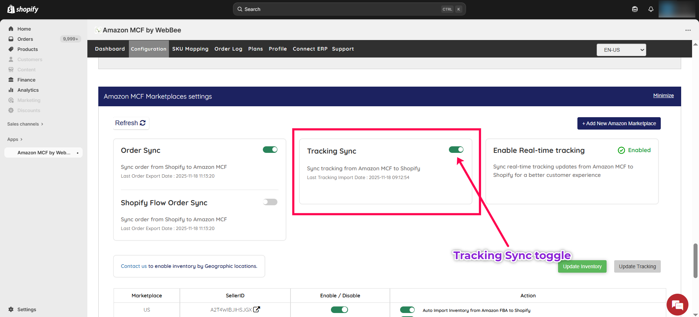The height and width of the screenshot is (317, 699).
Task: Open the EN-US language dropdown
Action: coord(621,50)
